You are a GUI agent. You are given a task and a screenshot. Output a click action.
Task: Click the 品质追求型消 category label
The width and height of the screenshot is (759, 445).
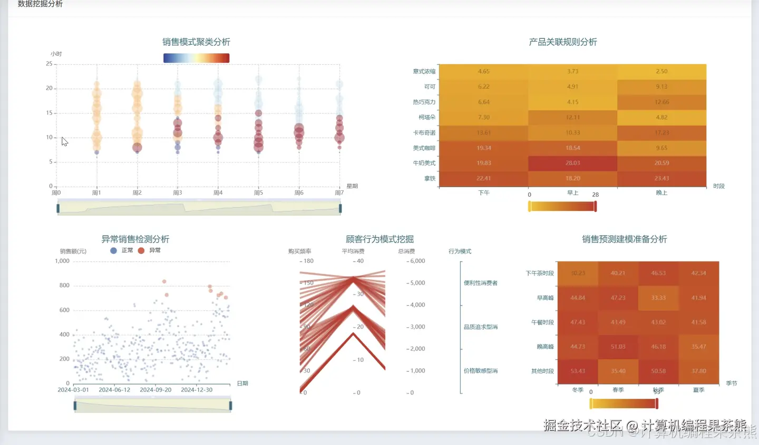pos(481,327)
